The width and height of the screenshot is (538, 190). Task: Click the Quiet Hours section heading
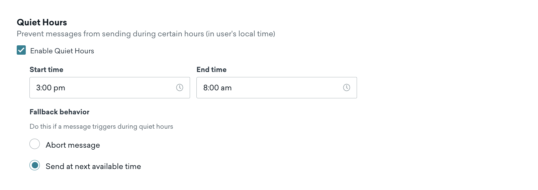(x=42, y=22)
